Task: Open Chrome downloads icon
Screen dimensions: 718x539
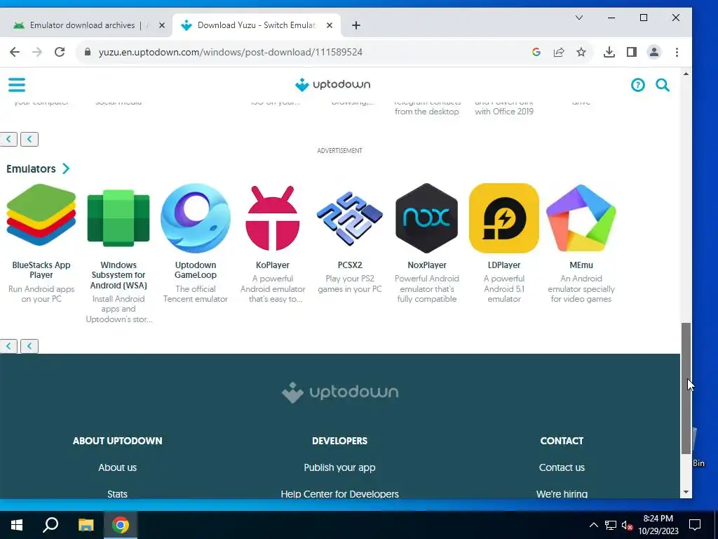Action: pos(609,52)
